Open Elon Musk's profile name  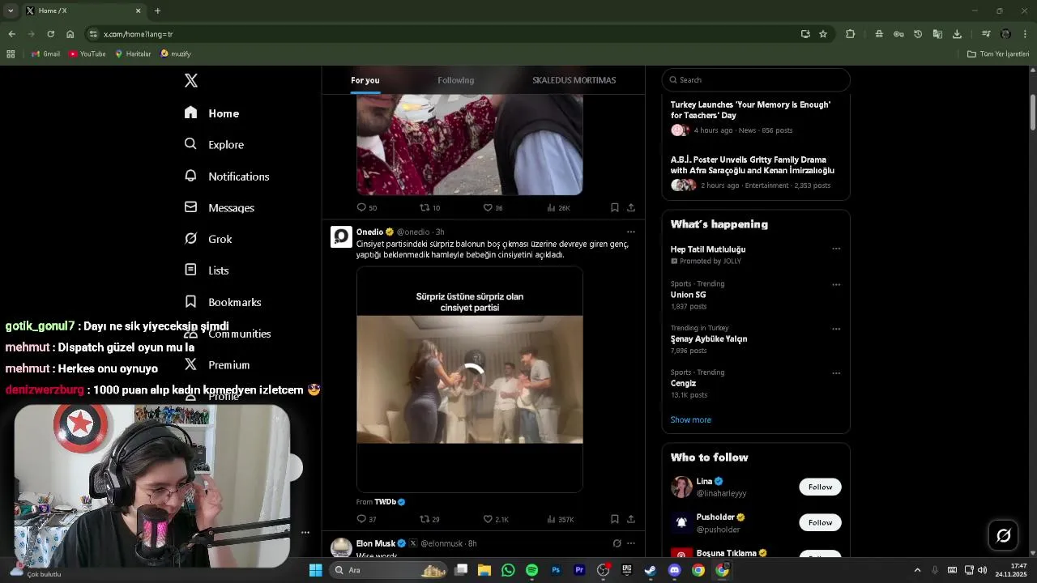point(376,543)
